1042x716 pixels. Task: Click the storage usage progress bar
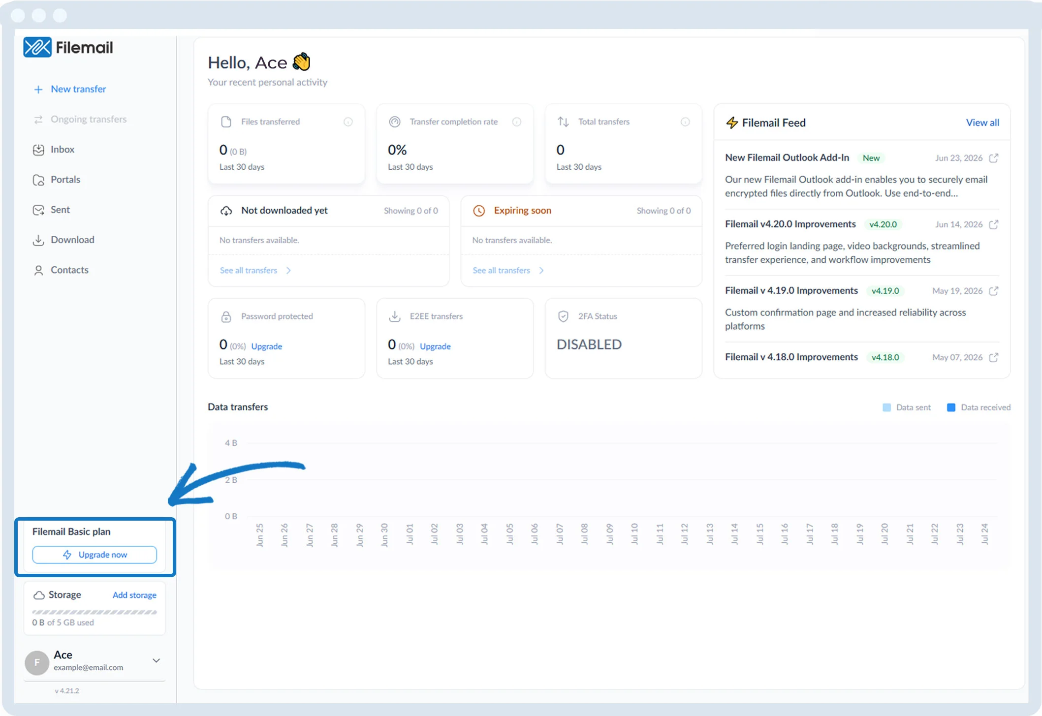coord(95,612)
